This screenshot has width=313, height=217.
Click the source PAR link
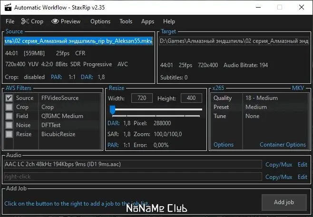click(x=57, y=77)
